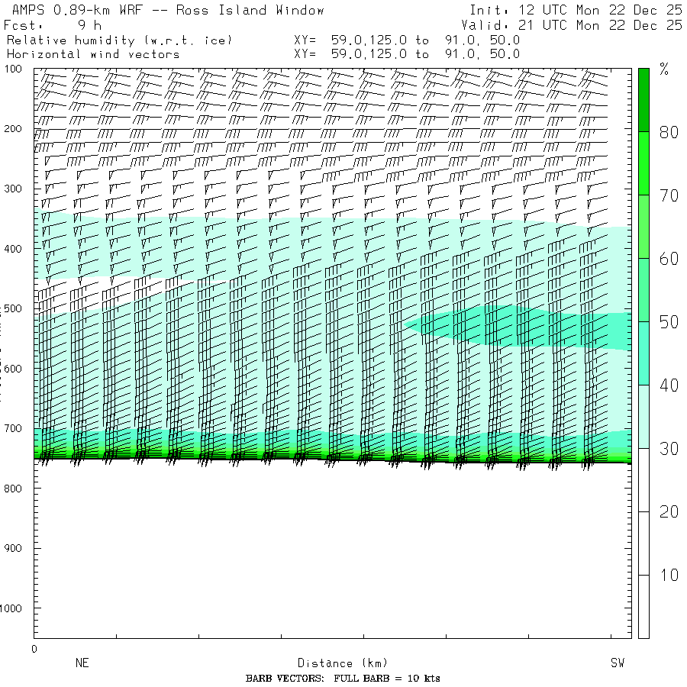The width and height of the screenshot is (687, 687).
Task: Click the colorbar value 80
Action: coord(669,132)
